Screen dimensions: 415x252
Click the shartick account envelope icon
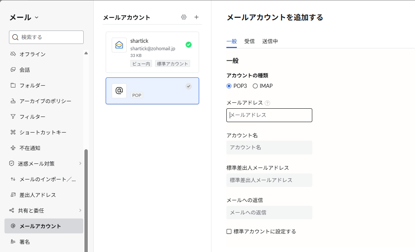point(119,45)
